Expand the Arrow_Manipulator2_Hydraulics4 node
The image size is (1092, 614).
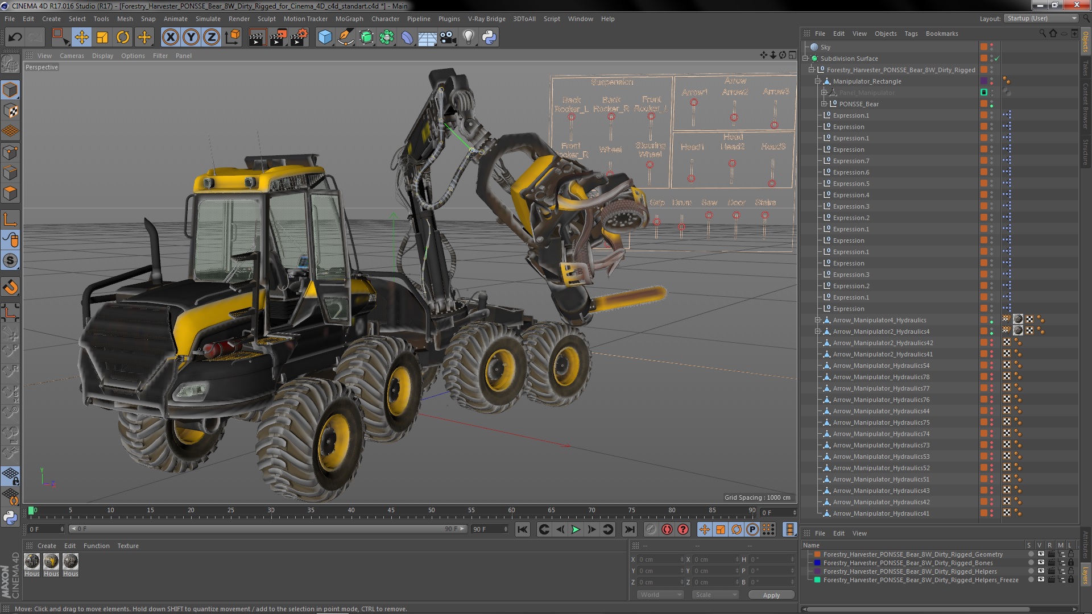[x=818, y=331]
